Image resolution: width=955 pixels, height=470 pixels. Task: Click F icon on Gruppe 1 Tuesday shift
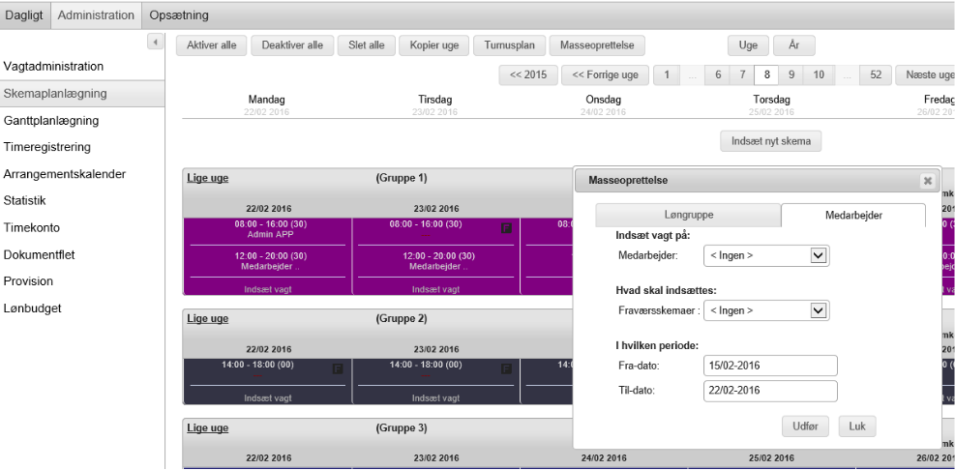coord(506,228)
